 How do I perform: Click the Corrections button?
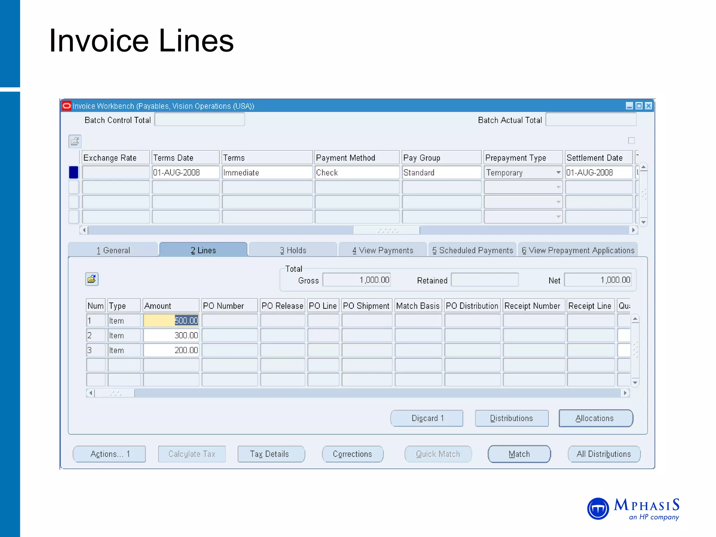pyautogui.click(x=352, y=454)
